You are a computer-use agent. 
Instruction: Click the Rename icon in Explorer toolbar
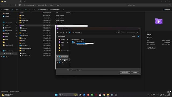(26, 10)
